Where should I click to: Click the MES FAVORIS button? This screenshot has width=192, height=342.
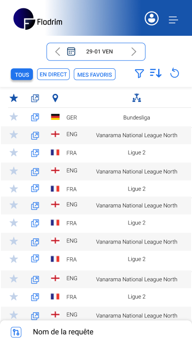pyautogui.click(x=95, y=74)
